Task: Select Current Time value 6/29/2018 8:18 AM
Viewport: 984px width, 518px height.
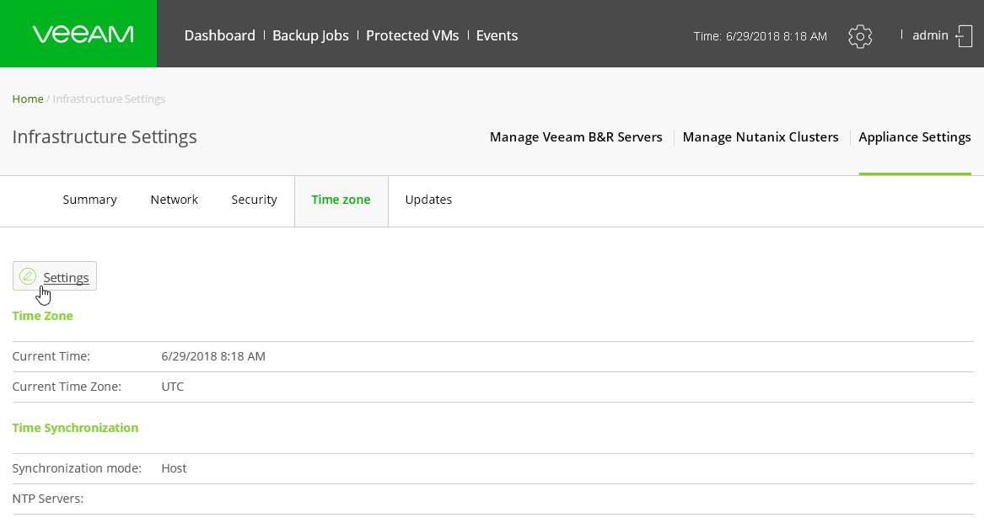Action: (213, 356)
